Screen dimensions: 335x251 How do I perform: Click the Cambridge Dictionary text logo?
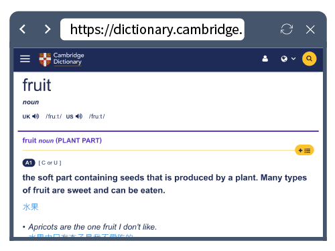tap(68, 59)
